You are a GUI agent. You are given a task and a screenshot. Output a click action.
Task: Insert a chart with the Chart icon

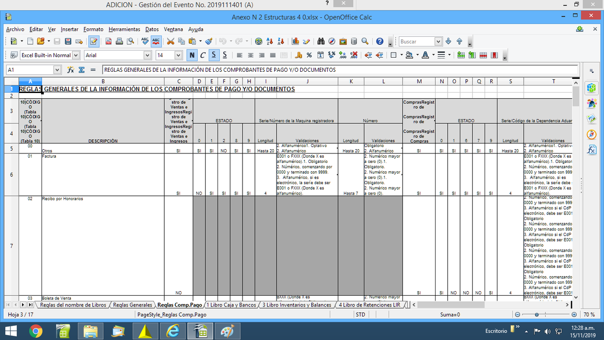pos(296,42)
